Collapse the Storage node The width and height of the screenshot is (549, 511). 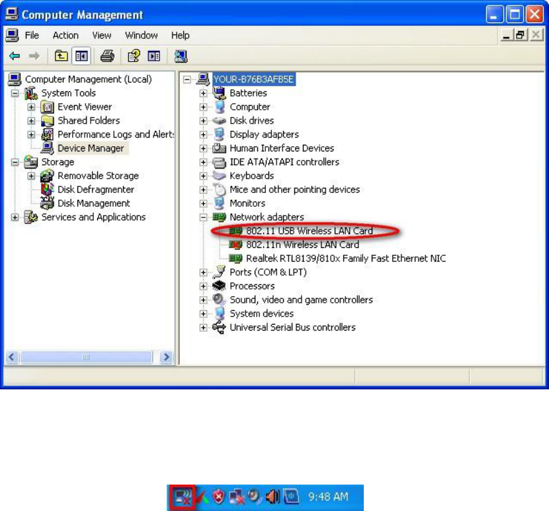click(x=15, y=163)
